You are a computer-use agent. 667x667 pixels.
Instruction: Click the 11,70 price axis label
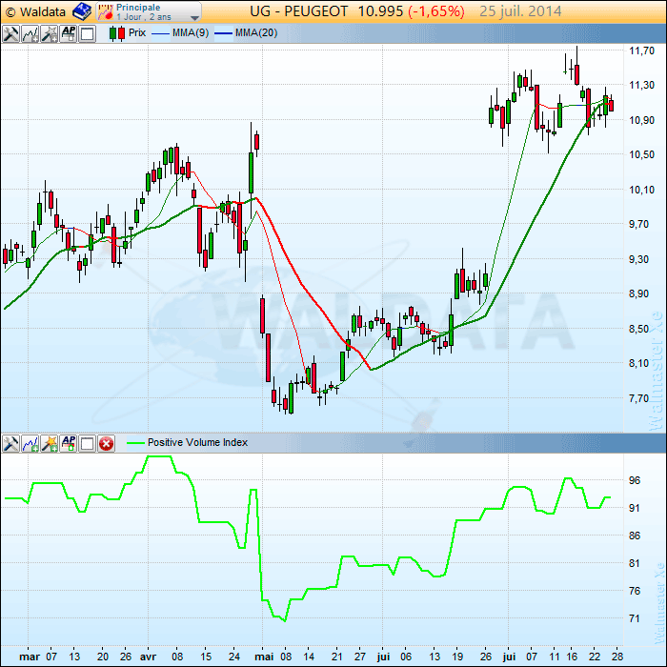point(641,51)
